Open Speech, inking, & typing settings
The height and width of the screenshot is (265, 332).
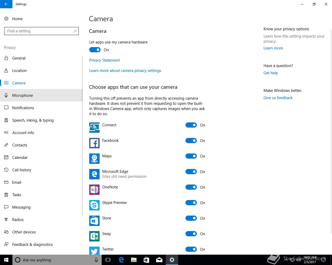41,120
